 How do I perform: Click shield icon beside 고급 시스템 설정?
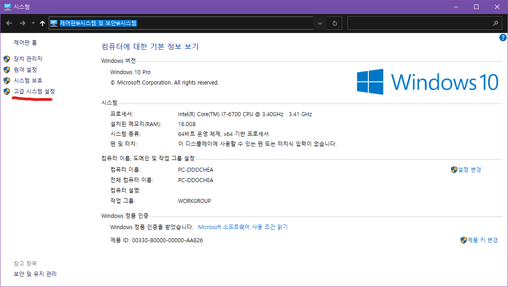[x=7, y=91]
